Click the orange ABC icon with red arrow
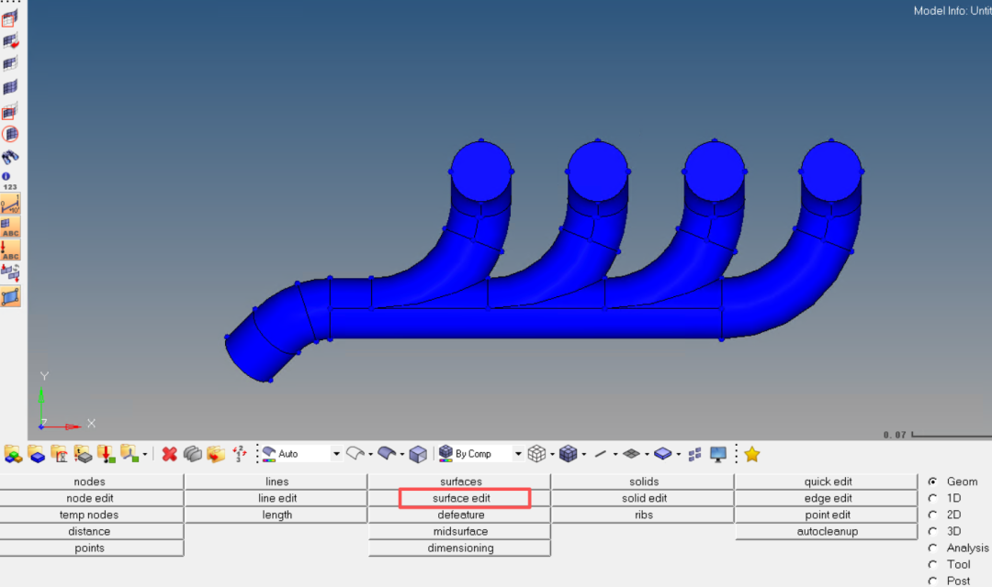992x587 pixels. (10, 250)
